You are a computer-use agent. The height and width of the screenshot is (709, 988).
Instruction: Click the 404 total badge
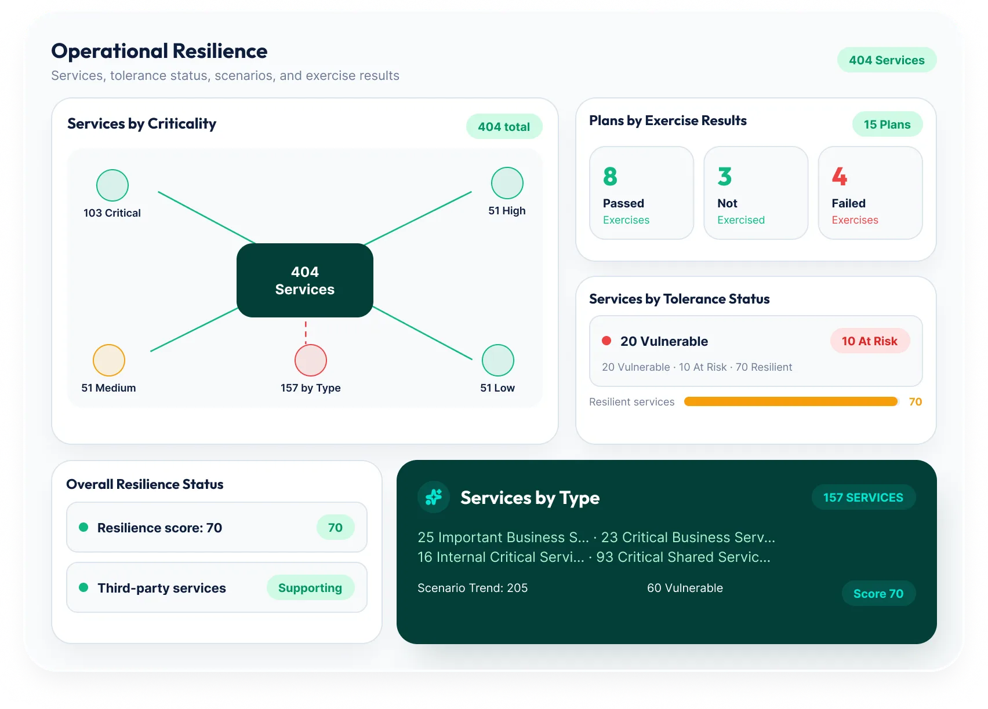(504, 126)
